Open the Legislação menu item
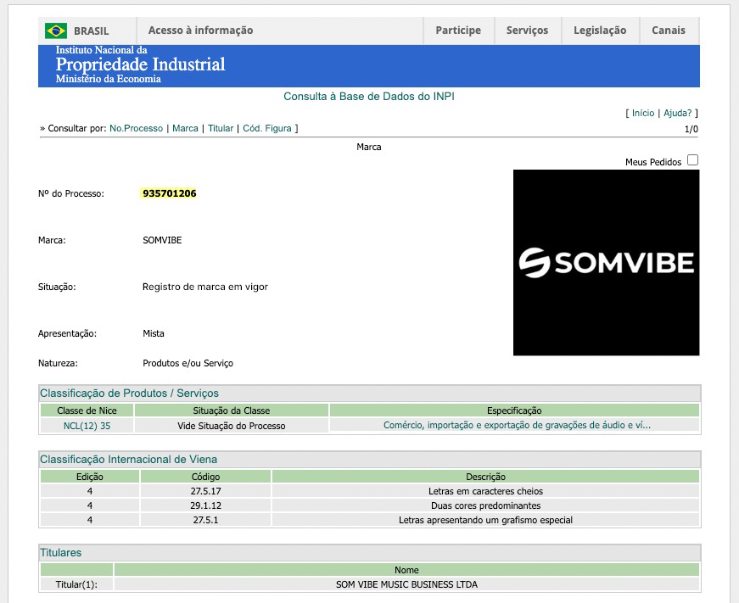The height and width of the screenshot is (603, 739). tap(600, 31)
